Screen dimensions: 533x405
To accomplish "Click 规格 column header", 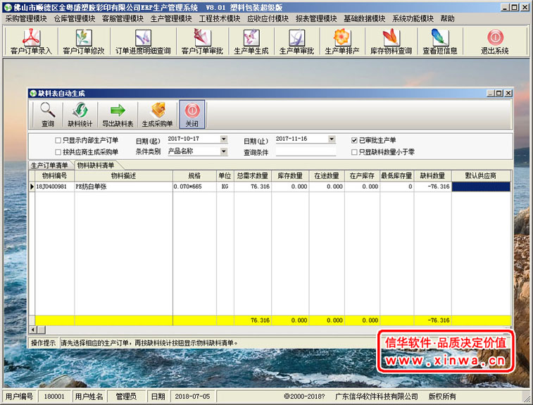I will pos(195,176).
